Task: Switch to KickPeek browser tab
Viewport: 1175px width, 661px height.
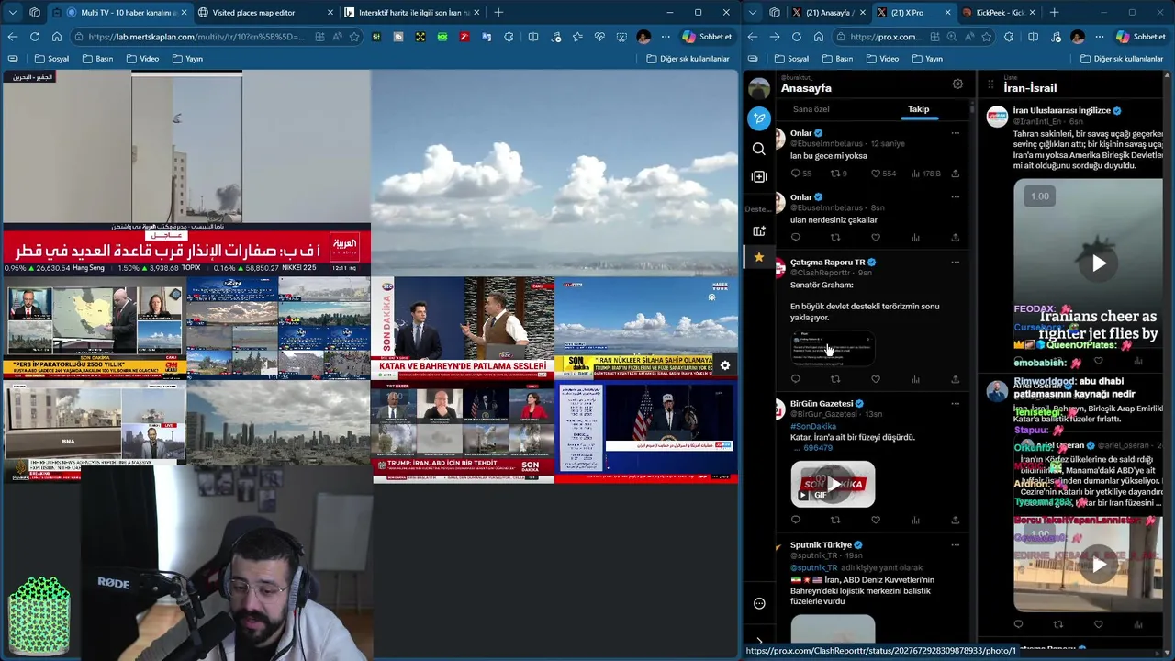Action: [998, 13]
